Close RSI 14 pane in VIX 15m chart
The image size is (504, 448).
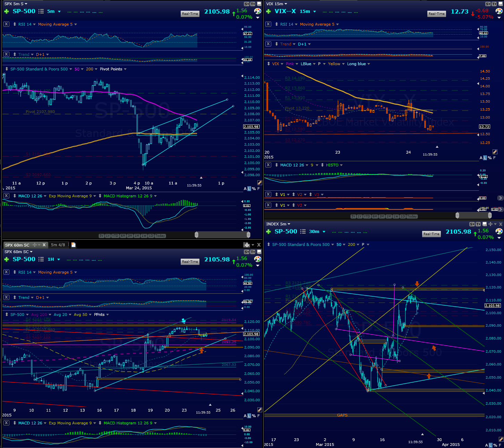coord(268,24)
